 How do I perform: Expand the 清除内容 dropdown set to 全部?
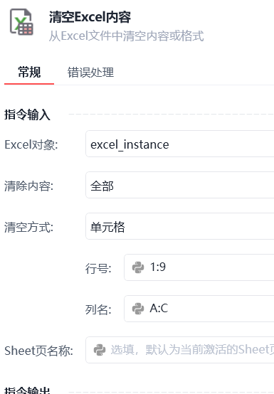[x=180, y=185]
